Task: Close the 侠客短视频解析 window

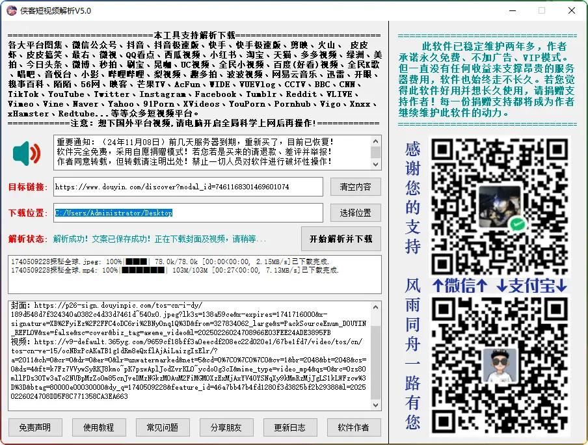Action: click(572, 10)
